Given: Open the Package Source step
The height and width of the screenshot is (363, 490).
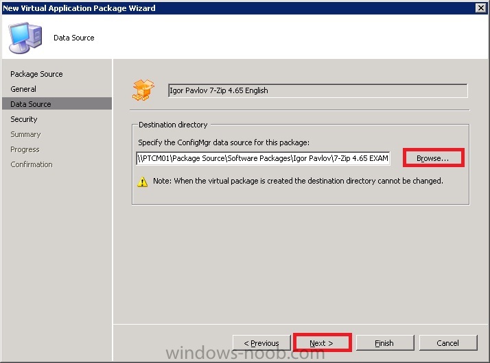Looking at the screenshot, I should click(36, 74).
